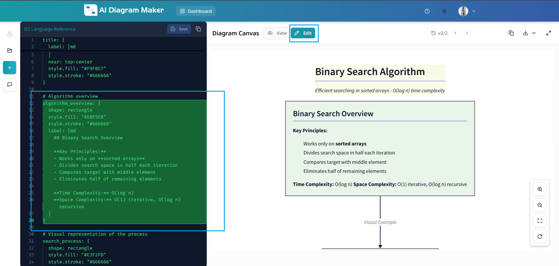
Task: Create a new diagram with the plus icon
Action: pyautogui.click(x=9, y=67)
